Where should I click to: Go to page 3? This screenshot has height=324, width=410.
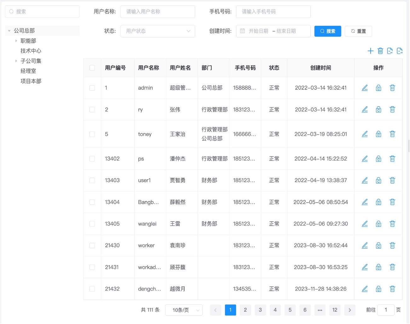(260, 310)
